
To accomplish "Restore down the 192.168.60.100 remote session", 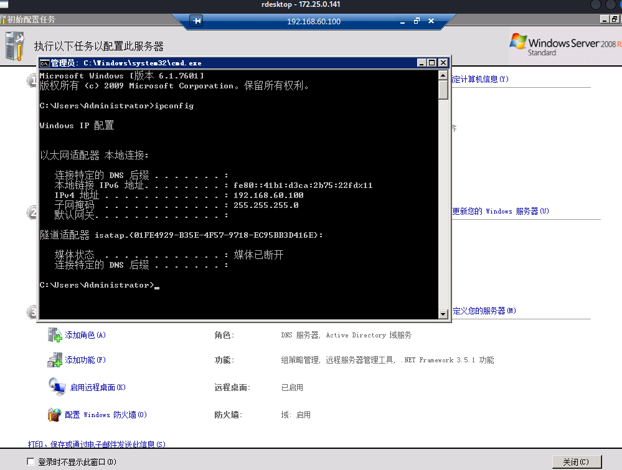I will (417, 21).
